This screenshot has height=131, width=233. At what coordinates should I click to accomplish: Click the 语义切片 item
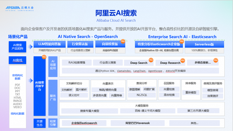[x=74, y=95]
